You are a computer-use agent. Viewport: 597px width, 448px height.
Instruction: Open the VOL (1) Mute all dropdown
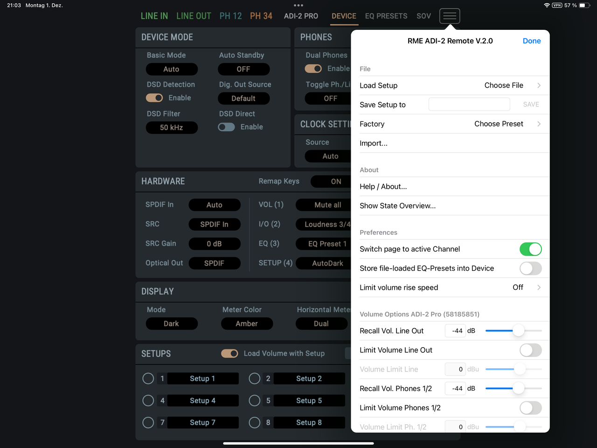(324, 205)
